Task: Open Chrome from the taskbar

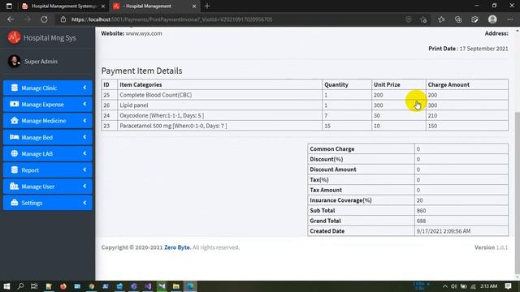Action: pyautogui.click(x=92, y=286)
